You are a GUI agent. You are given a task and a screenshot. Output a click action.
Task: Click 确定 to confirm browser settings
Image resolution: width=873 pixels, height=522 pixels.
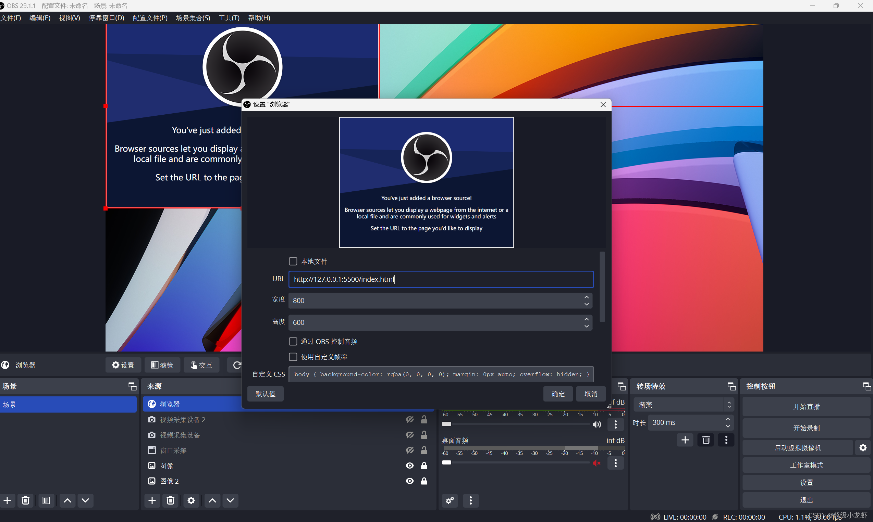click(558, 394)
